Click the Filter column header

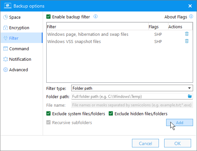(x=98, y=27)
